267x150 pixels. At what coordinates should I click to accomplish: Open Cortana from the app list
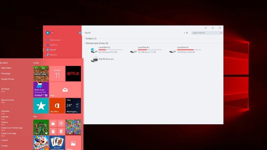4,146
